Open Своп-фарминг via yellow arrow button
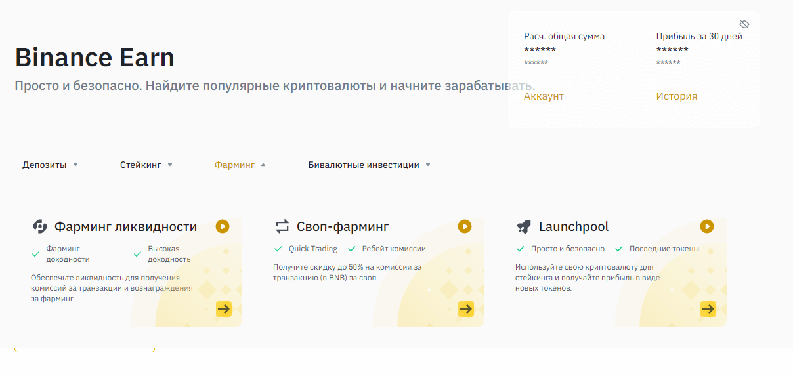This screenshot has width=793, height=374. pyautogui.click(x=466, y=309)
